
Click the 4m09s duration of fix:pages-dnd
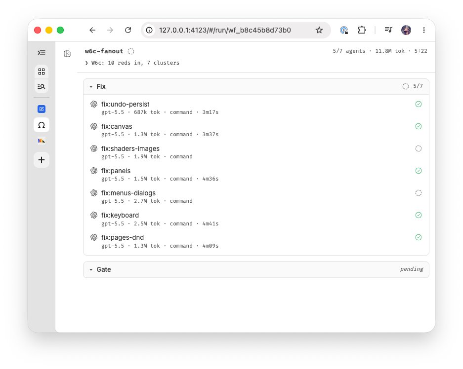tap(210, 246)
